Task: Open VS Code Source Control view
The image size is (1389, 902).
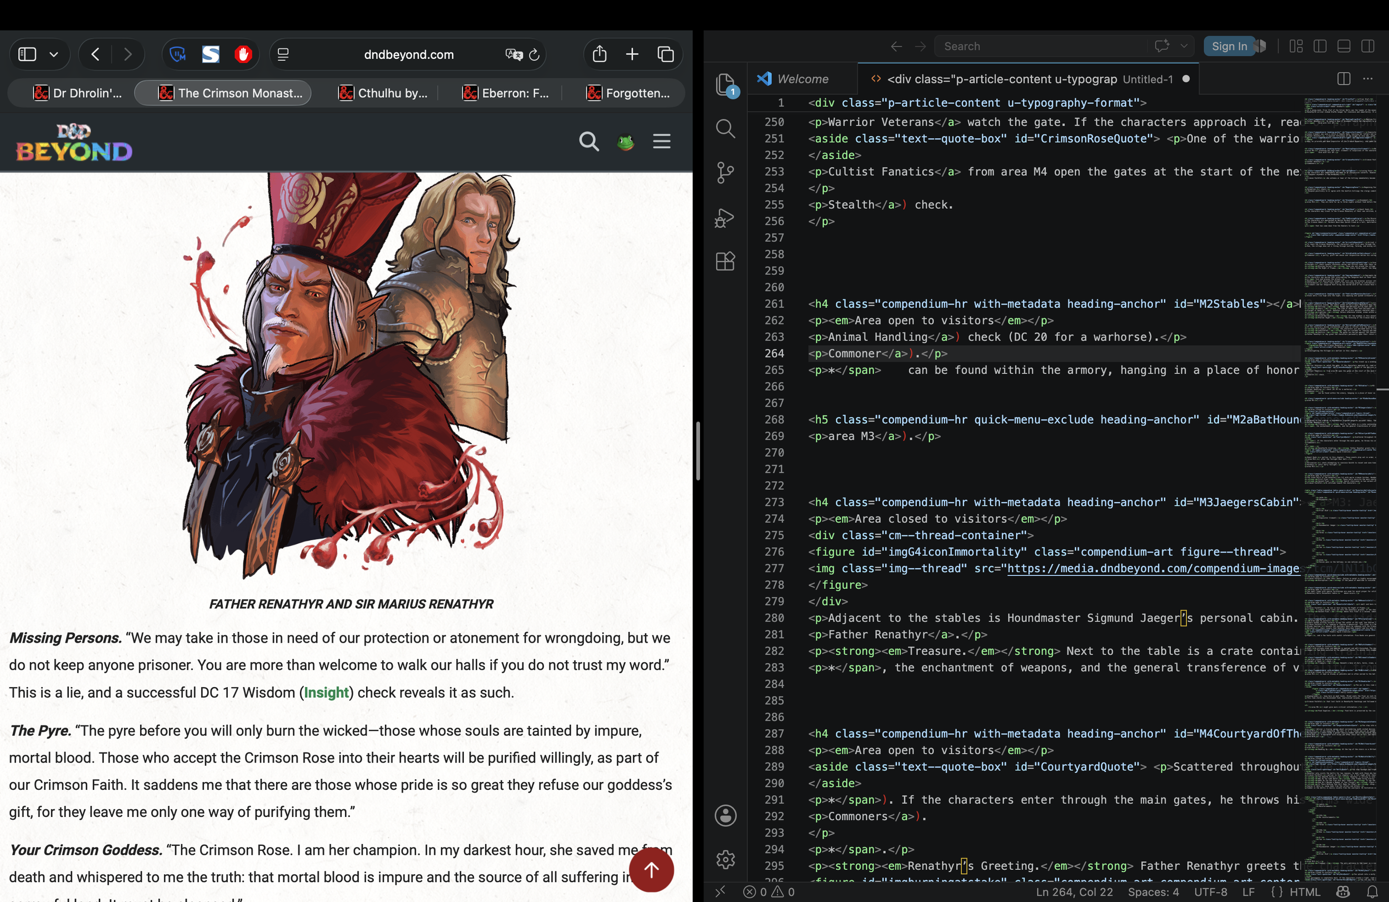Action: click(726, 172)
